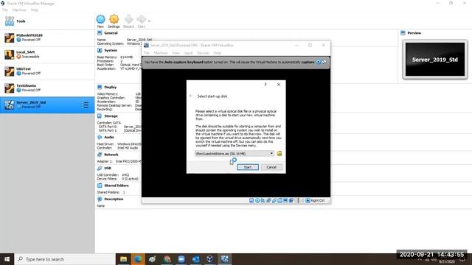Screen dimensions: 472x265
Task: Click the shared folders status bar icon
Action: click(280, 200)
